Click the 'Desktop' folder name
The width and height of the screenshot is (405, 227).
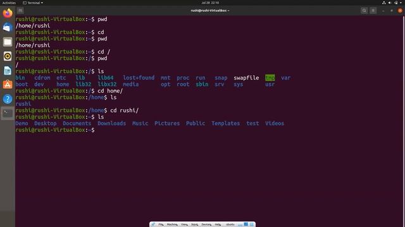(46, 124)
